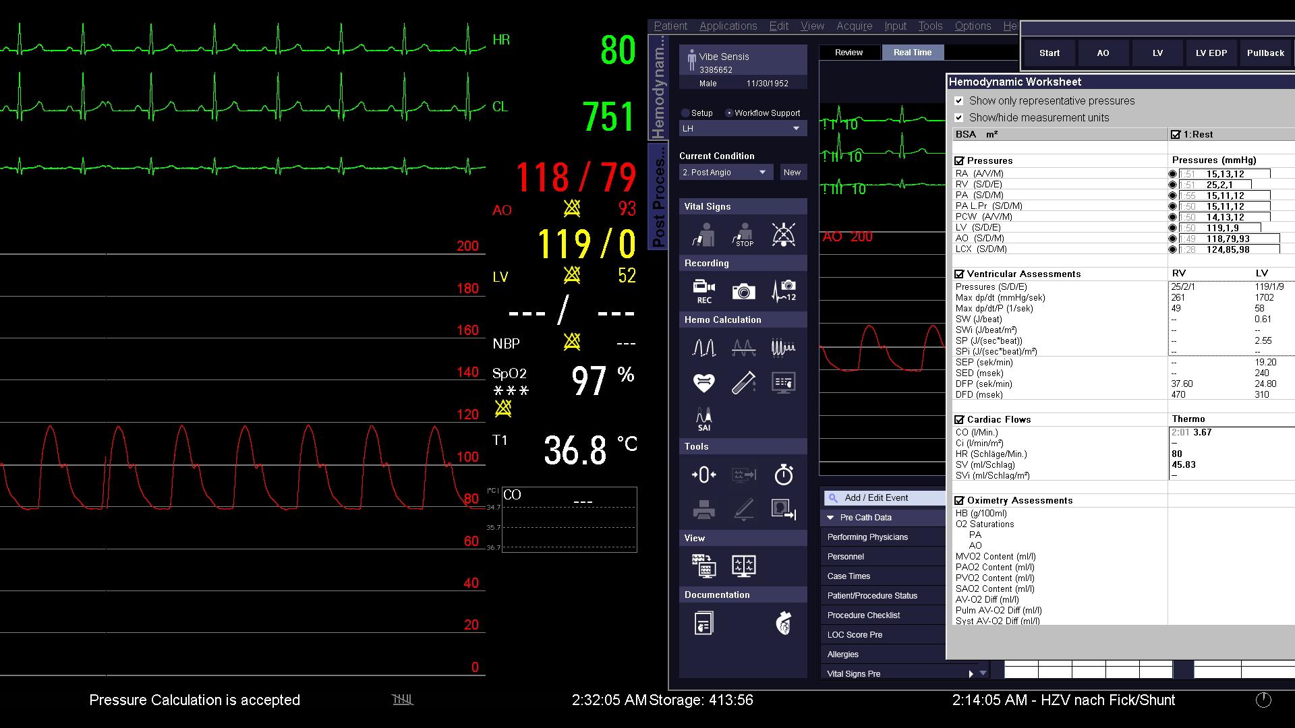Switch to the Review tab
Screen dimensions: 1295x728
tap(849, 52)
